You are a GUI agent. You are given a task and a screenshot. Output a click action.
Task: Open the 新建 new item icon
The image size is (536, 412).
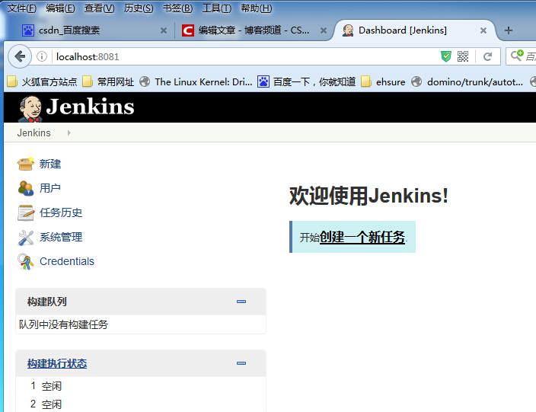[26, 164]
